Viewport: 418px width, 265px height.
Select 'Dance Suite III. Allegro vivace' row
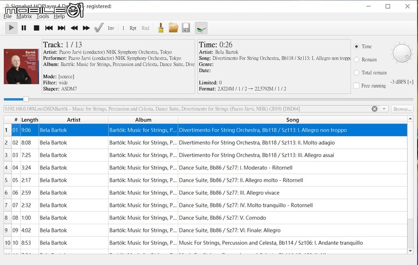click(x=206, y=193)
